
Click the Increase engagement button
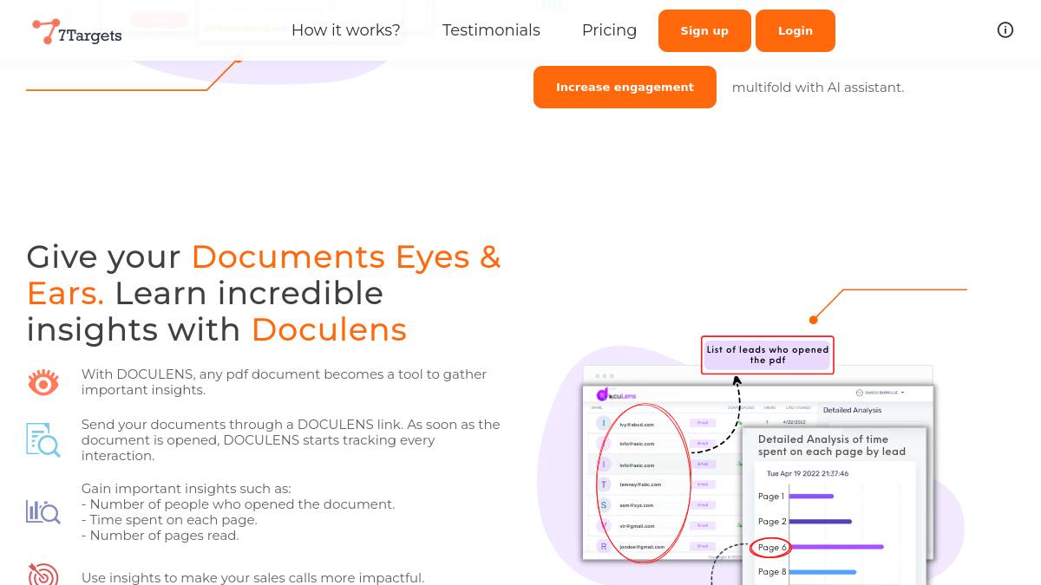point(625,87)
